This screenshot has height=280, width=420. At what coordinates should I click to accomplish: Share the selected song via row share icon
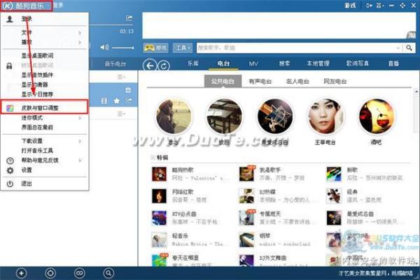[129, 101]
